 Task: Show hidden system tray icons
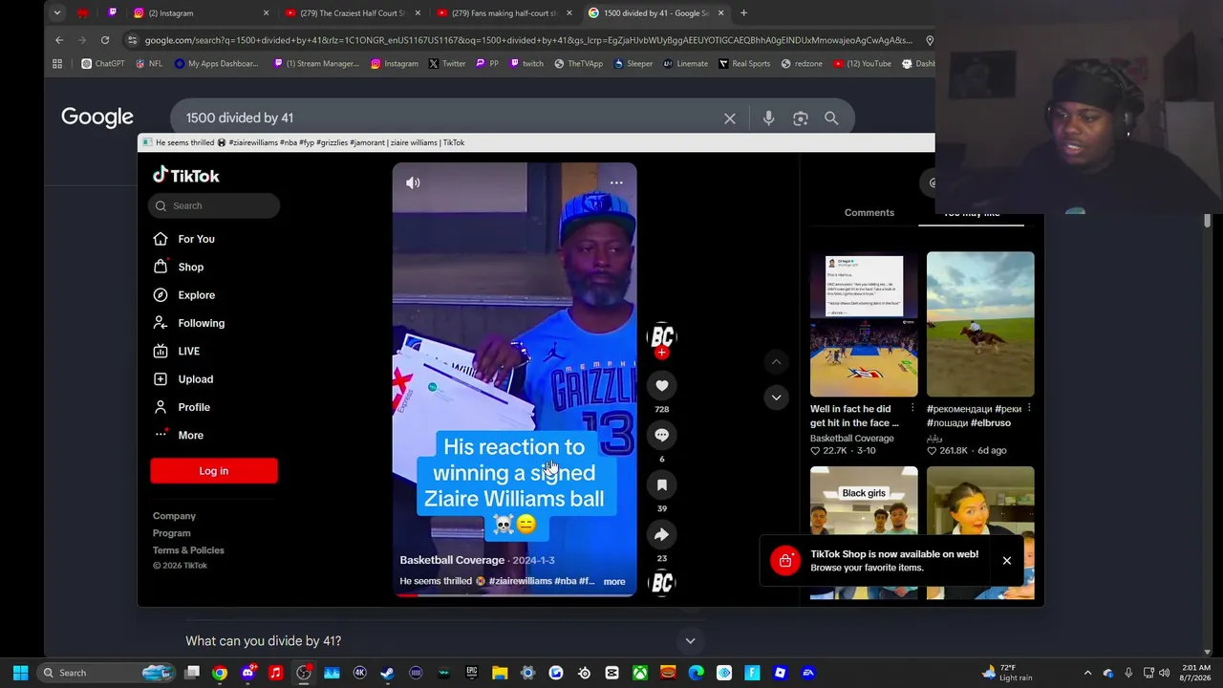click(x=1087, y=673)
